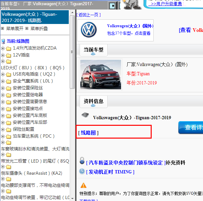
Task: Select 电动座椅调节装置，带记忆功能 tree item
Action: point(35,197)
